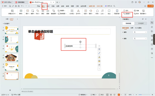Pin the Object Properties panel
This screenshot has width=155, height=96.
143,19
